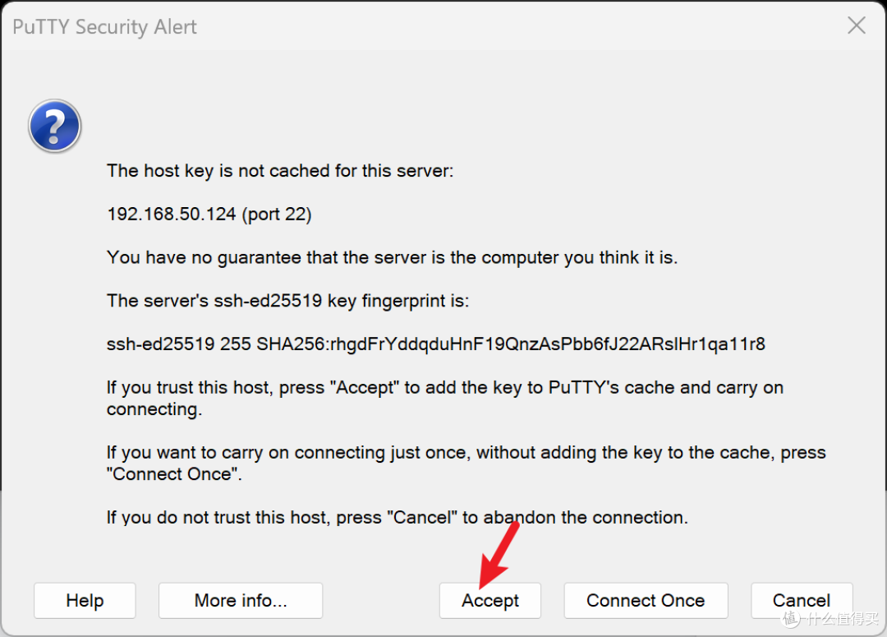Open Help for this security alert

click(x=85, y=600)
